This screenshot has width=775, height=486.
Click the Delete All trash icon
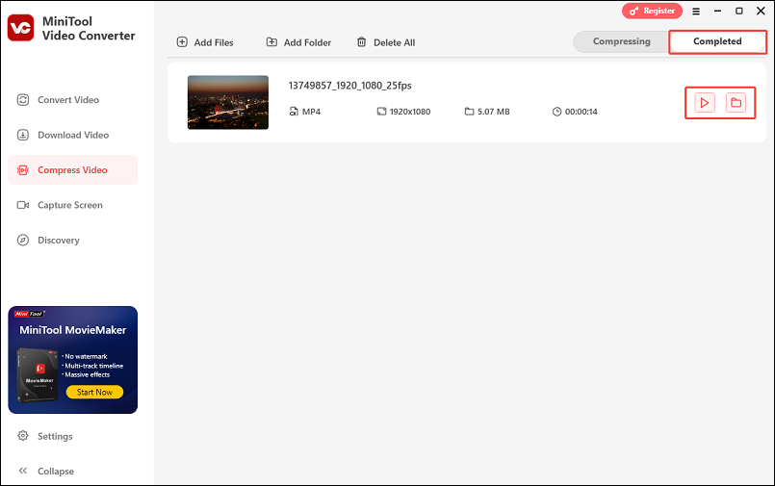[362, 42]
